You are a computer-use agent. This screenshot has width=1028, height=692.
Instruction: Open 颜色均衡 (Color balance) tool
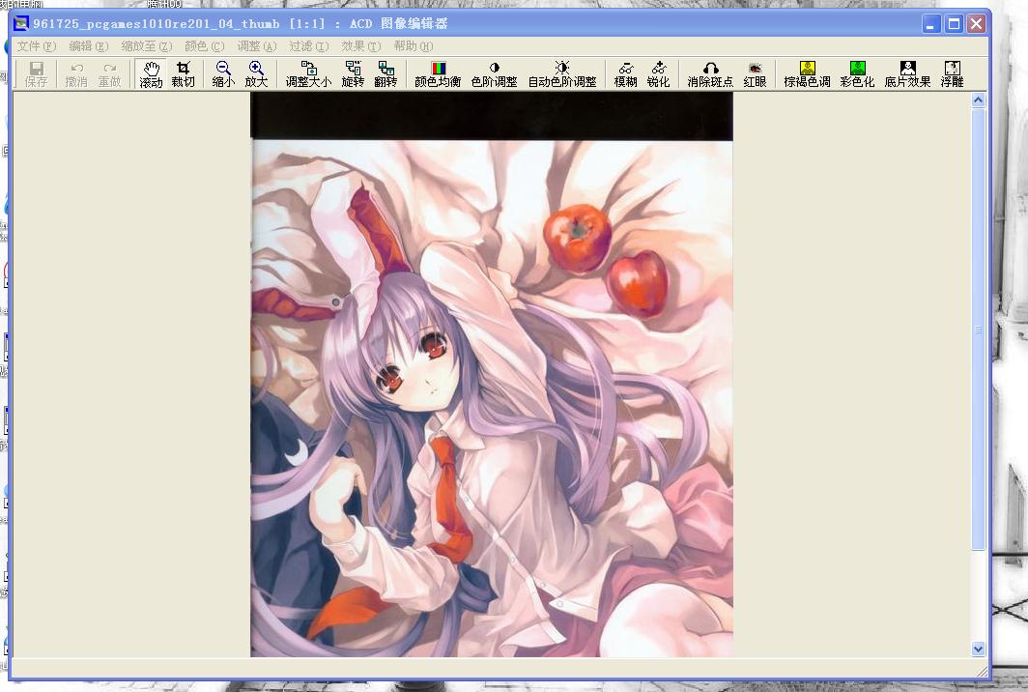click(438, 74)
